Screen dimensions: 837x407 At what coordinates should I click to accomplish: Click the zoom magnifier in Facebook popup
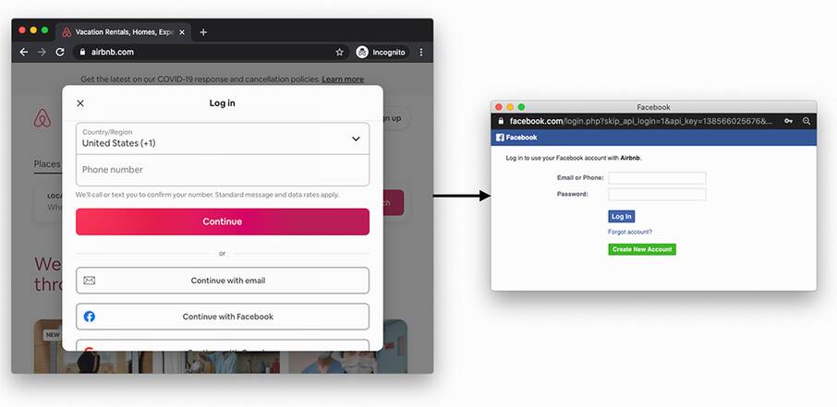pyautogui.click(x=807, y=121)
